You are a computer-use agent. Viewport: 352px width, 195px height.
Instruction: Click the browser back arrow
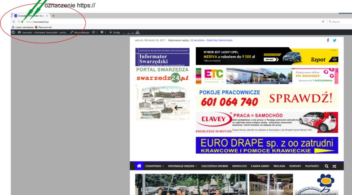[14, 21]
